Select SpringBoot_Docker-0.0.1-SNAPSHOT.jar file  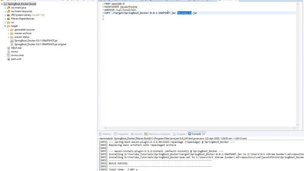tap(36, 41)
